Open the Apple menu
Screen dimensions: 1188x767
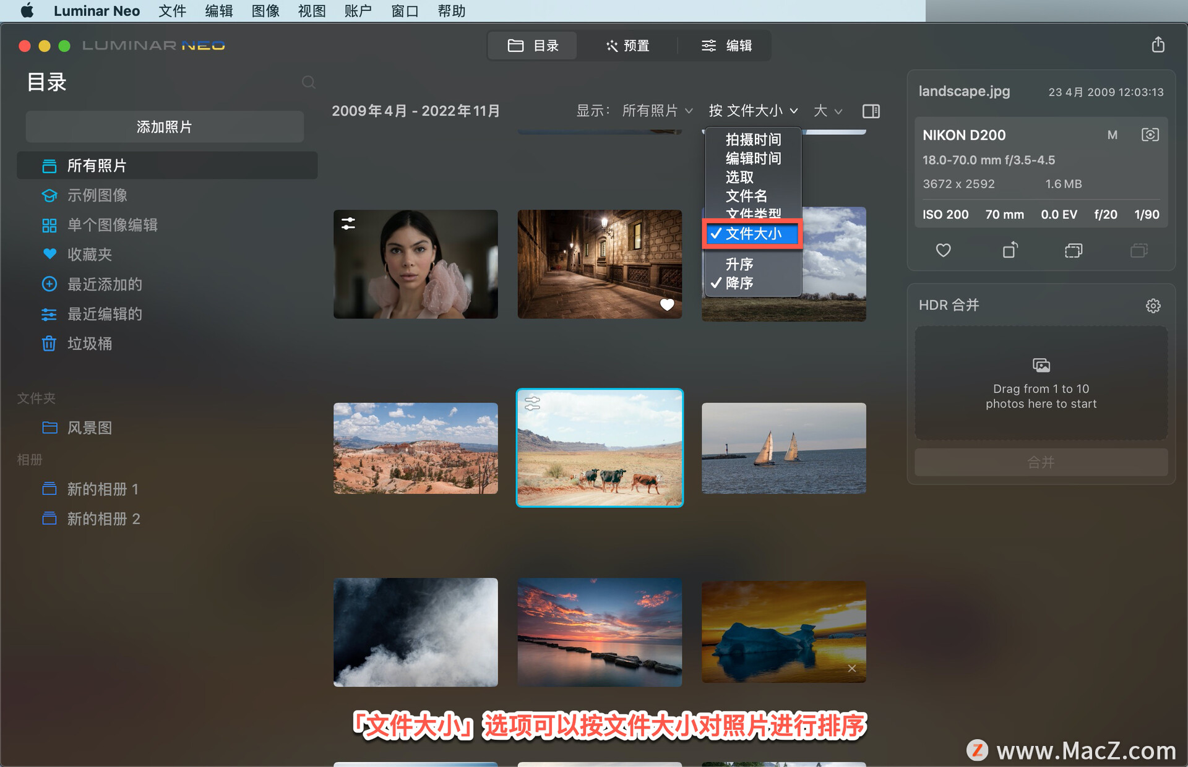tap(27, 11)
